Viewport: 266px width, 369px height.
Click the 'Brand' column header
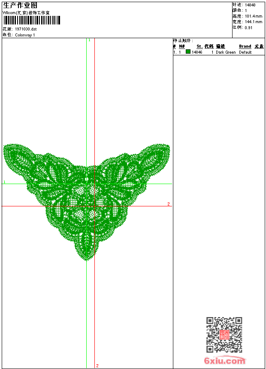(245, 46)
